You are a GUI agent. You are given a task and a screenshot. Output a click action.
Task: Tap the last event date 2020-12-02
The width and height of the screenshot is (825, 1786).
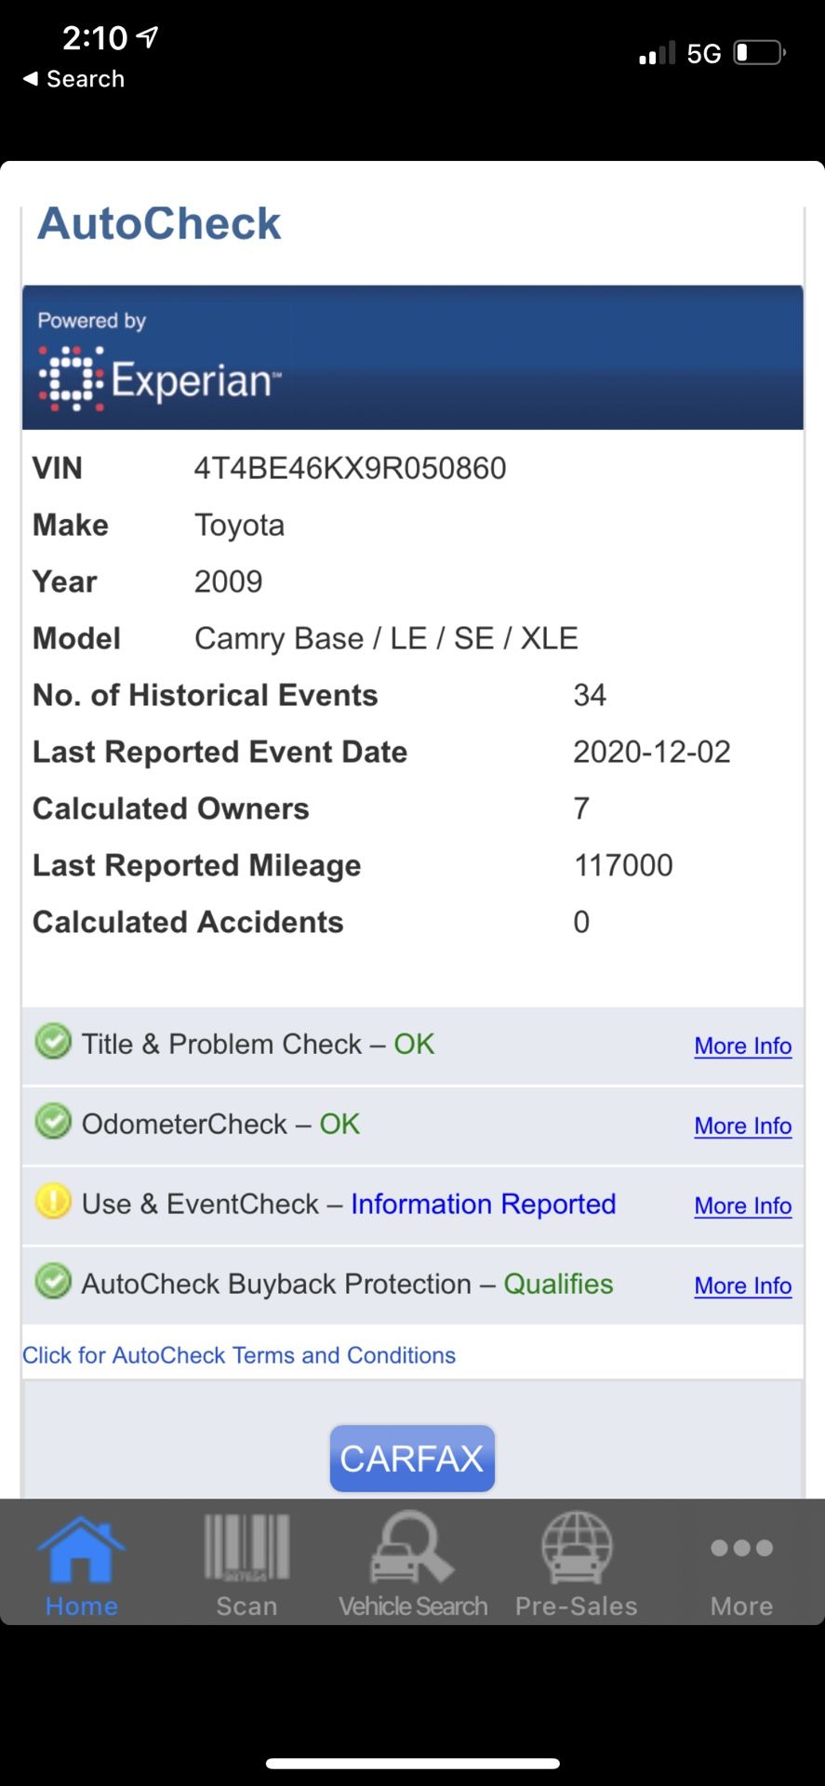[x=652, y=753]
